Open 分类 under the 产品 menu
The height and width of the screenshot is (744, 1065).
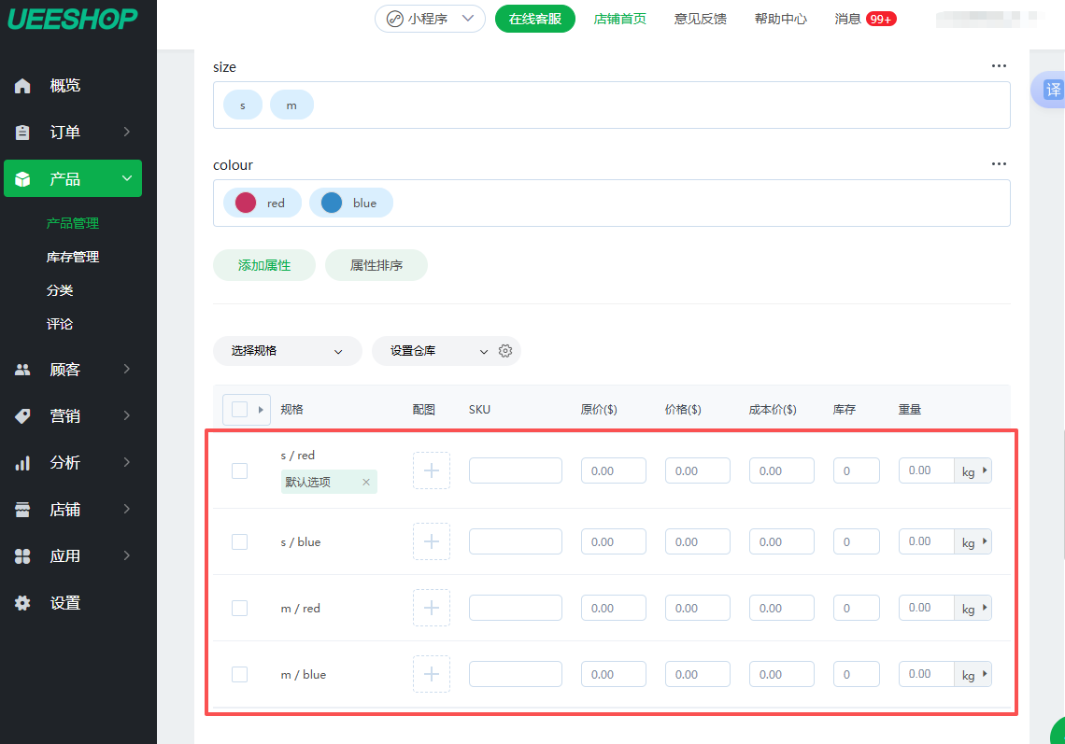click(x=60, y=290)
